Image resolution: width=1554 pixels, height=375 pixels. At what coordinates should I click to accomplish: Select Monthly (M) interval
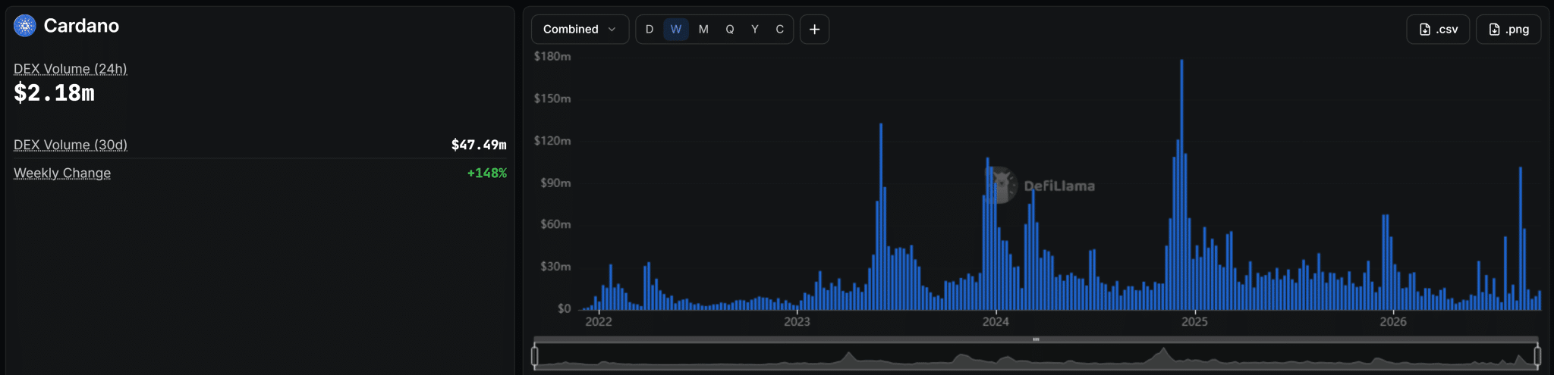point(703,30)
